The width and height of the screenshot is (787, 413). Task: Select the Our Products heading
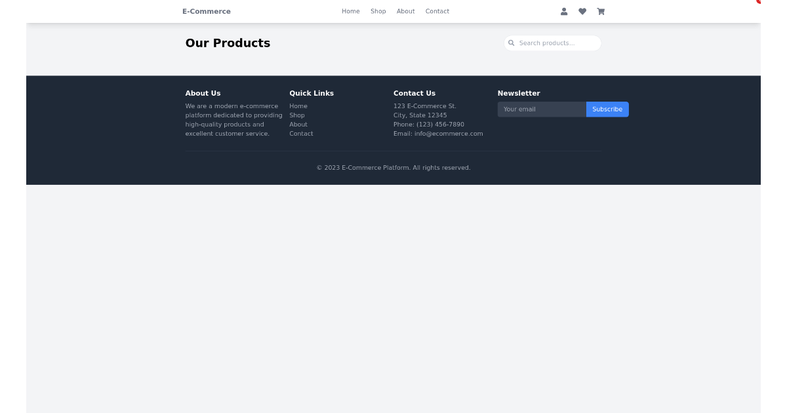coord(228,43)
